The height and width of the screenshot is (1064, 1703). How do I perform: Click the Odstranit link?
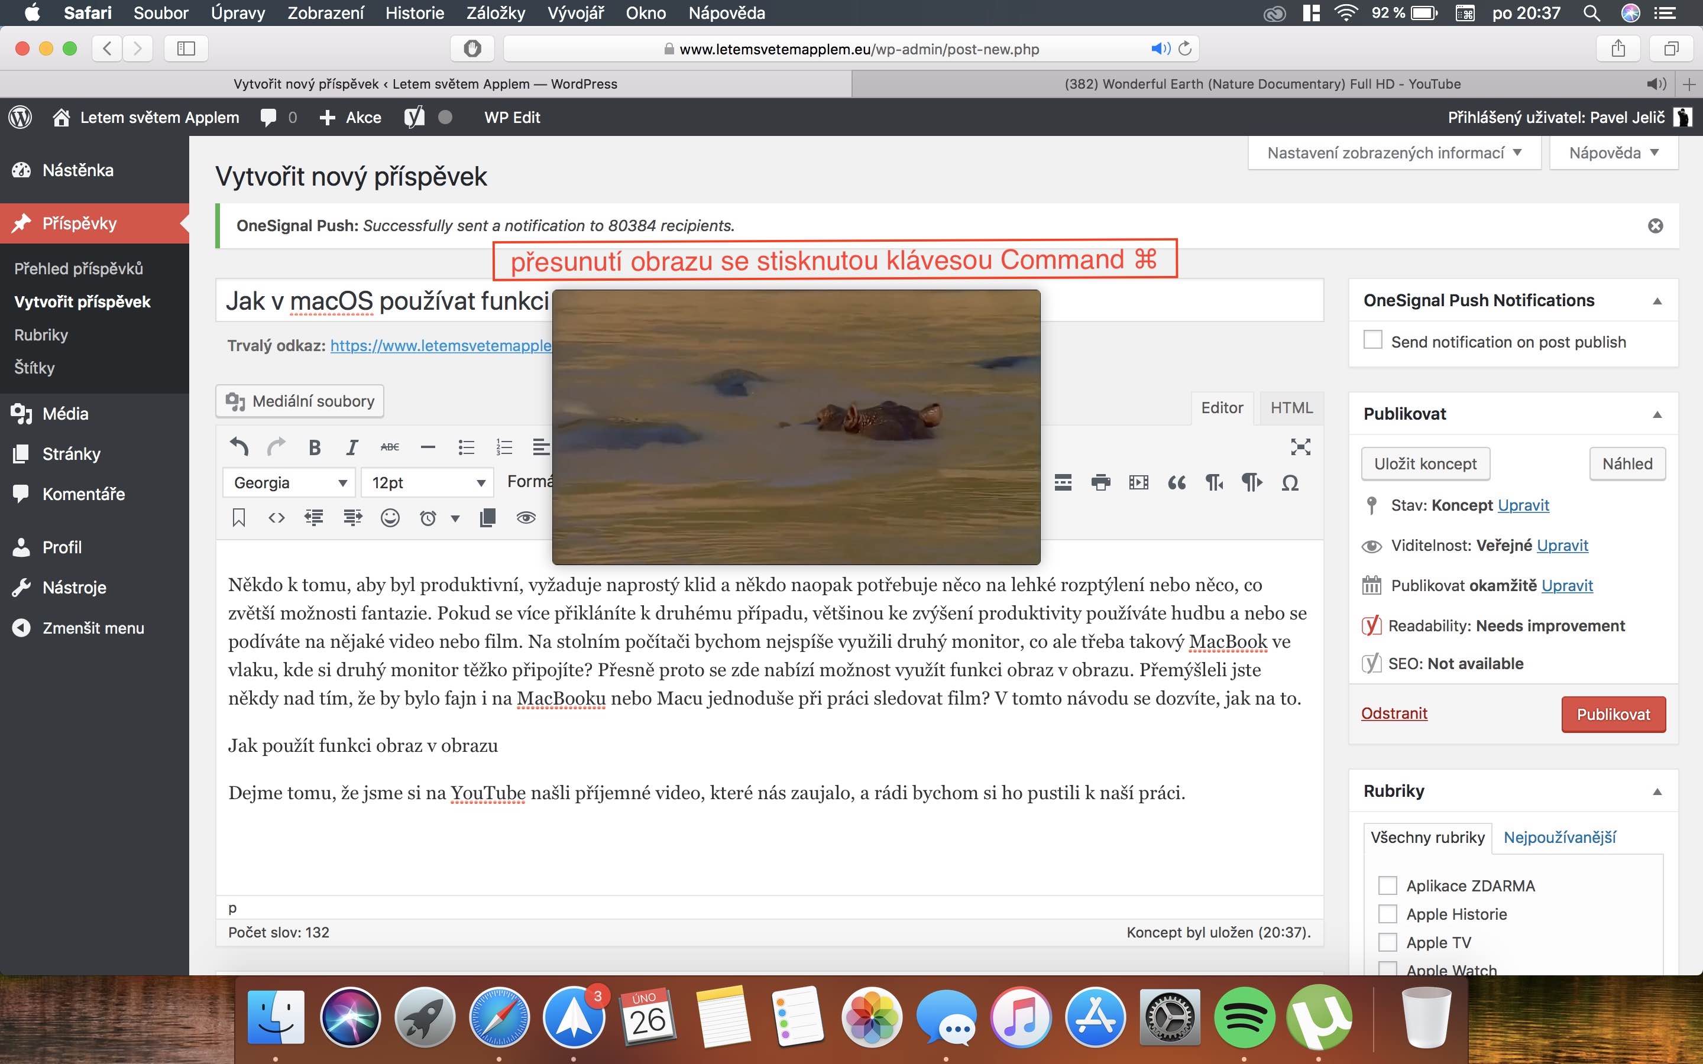click(x=1394, y=713)
